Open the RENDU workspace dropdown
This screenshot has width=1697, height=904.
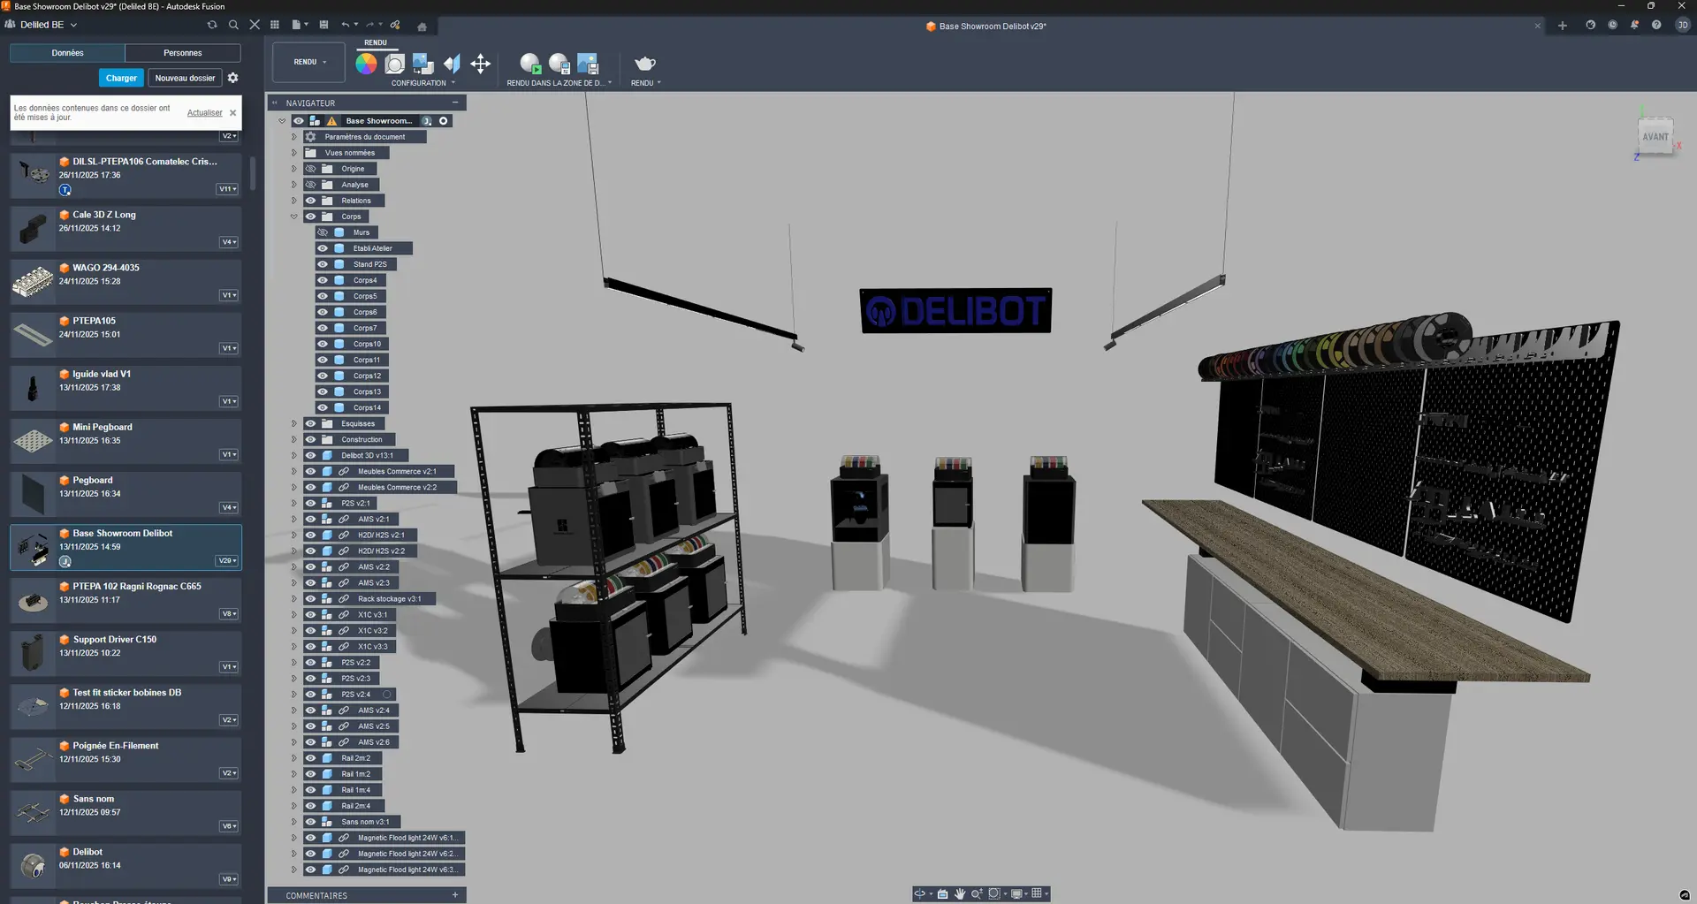pos(309,62)
